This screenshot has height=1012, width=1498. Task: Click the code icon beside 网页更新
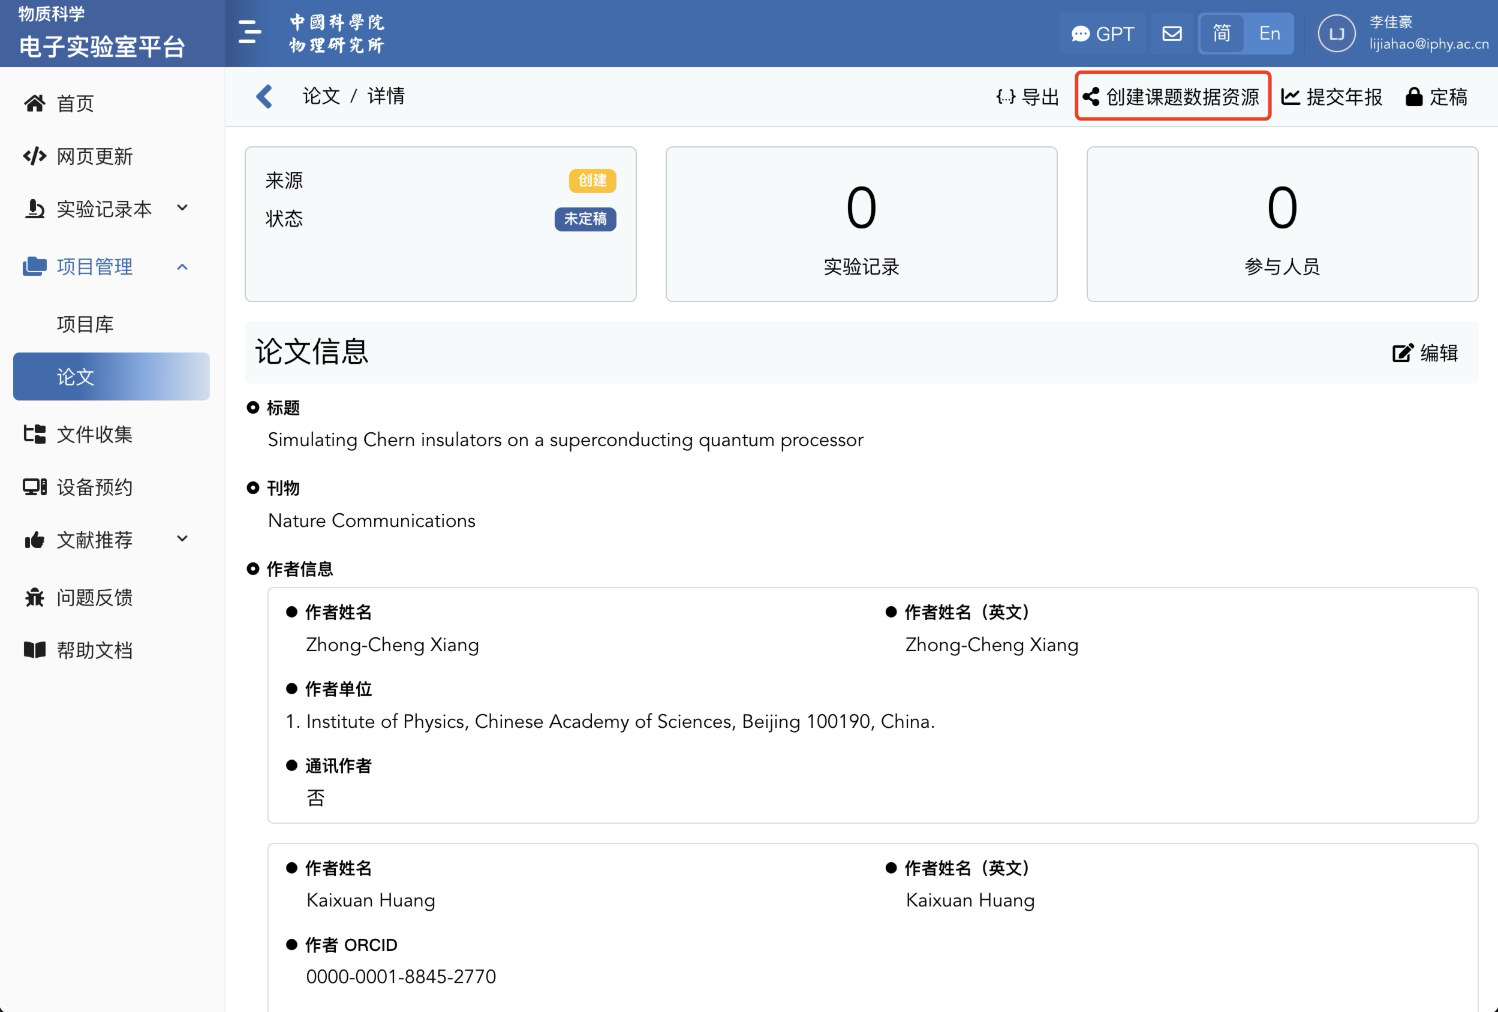pos(35,156)
